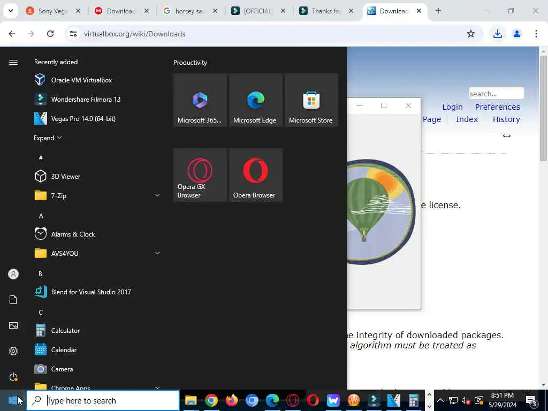548x411 pixels.
Task: Switch to the Sony Vegas tab
Action: tap(52, 11)
